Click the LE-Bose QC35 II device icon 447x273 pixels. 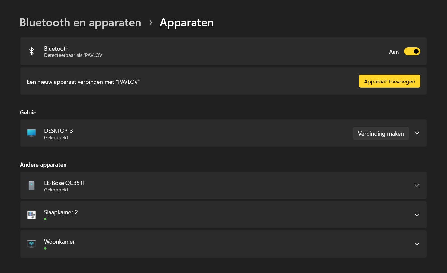pyautogui.click(x=31, y=185)
